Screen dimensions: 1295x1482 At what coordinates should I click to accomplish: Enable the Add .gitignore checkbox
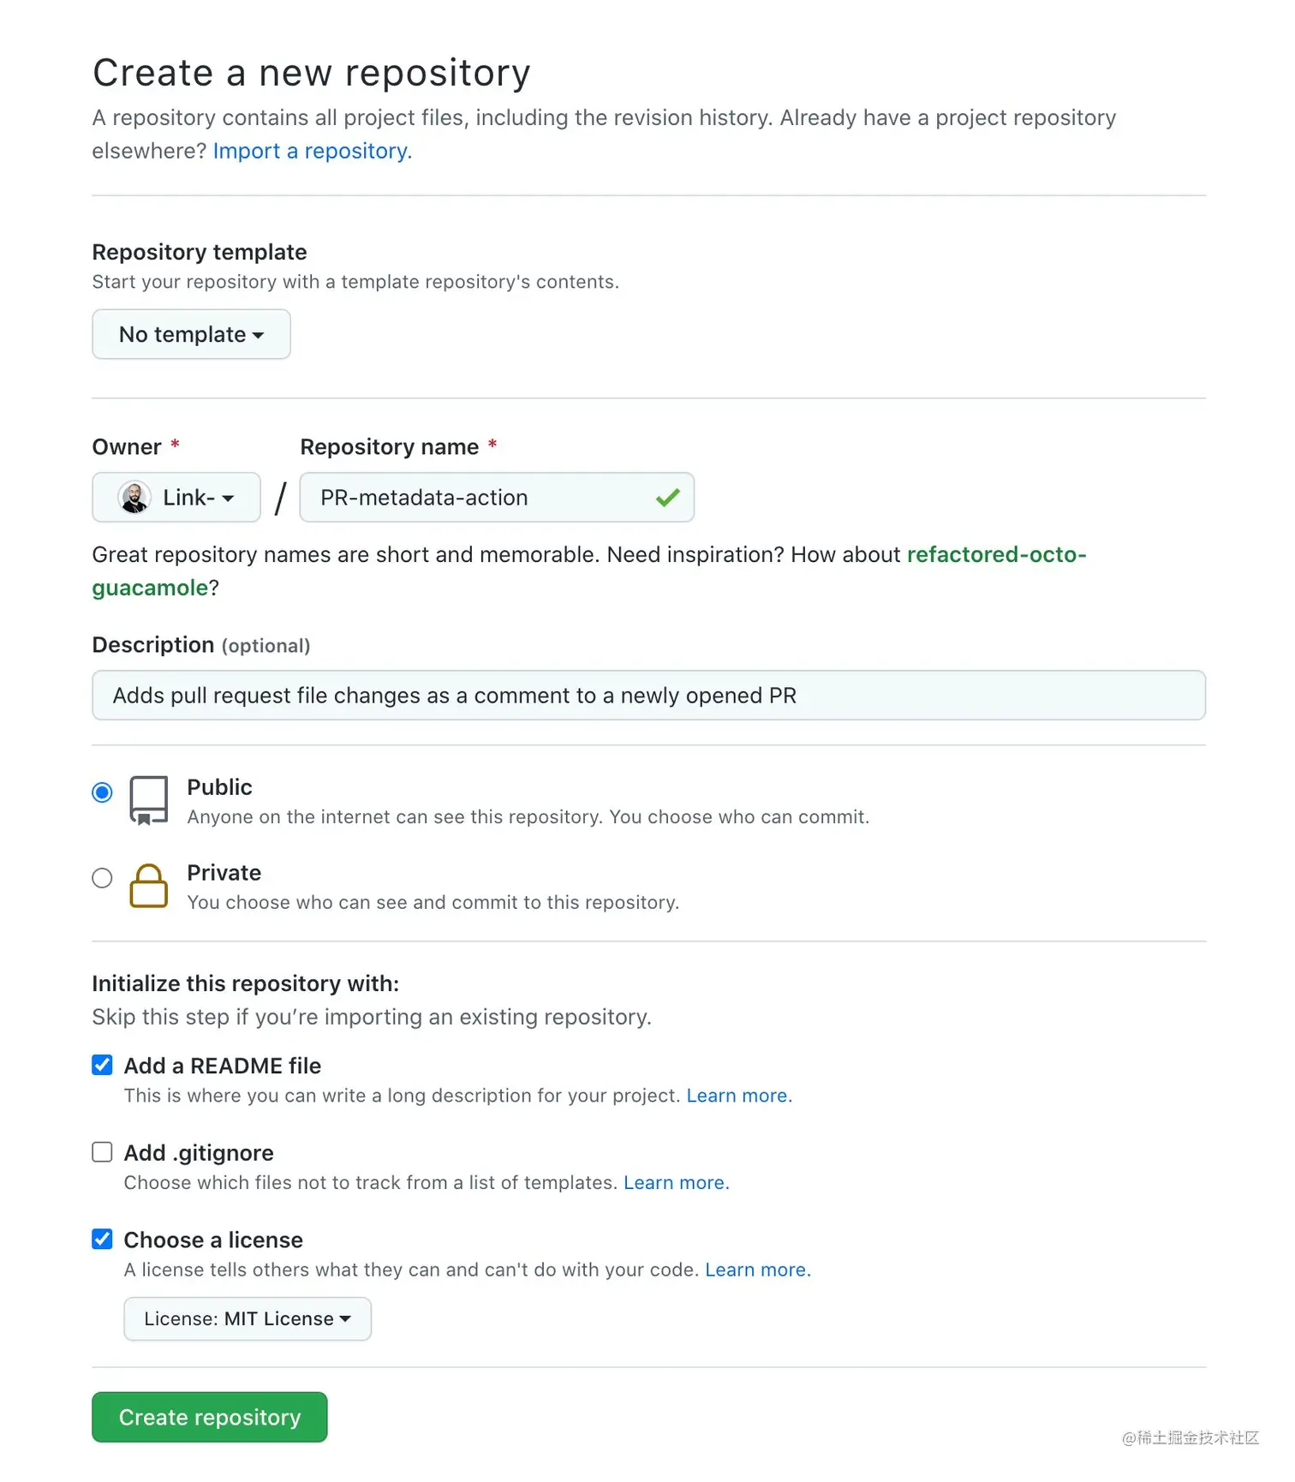coord(102,1151)
